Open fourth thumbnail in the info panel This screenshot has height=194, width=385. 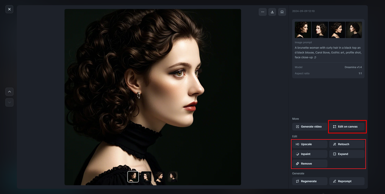point(354,30)
